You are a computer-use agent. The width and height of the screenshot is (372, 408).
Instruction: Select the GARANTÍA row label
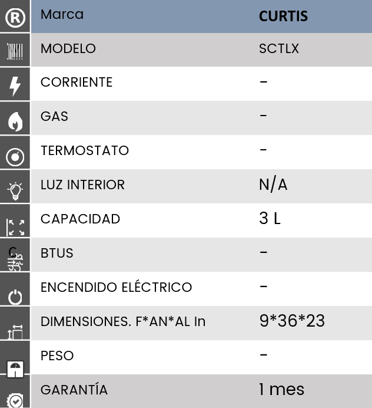coord(74,390)
